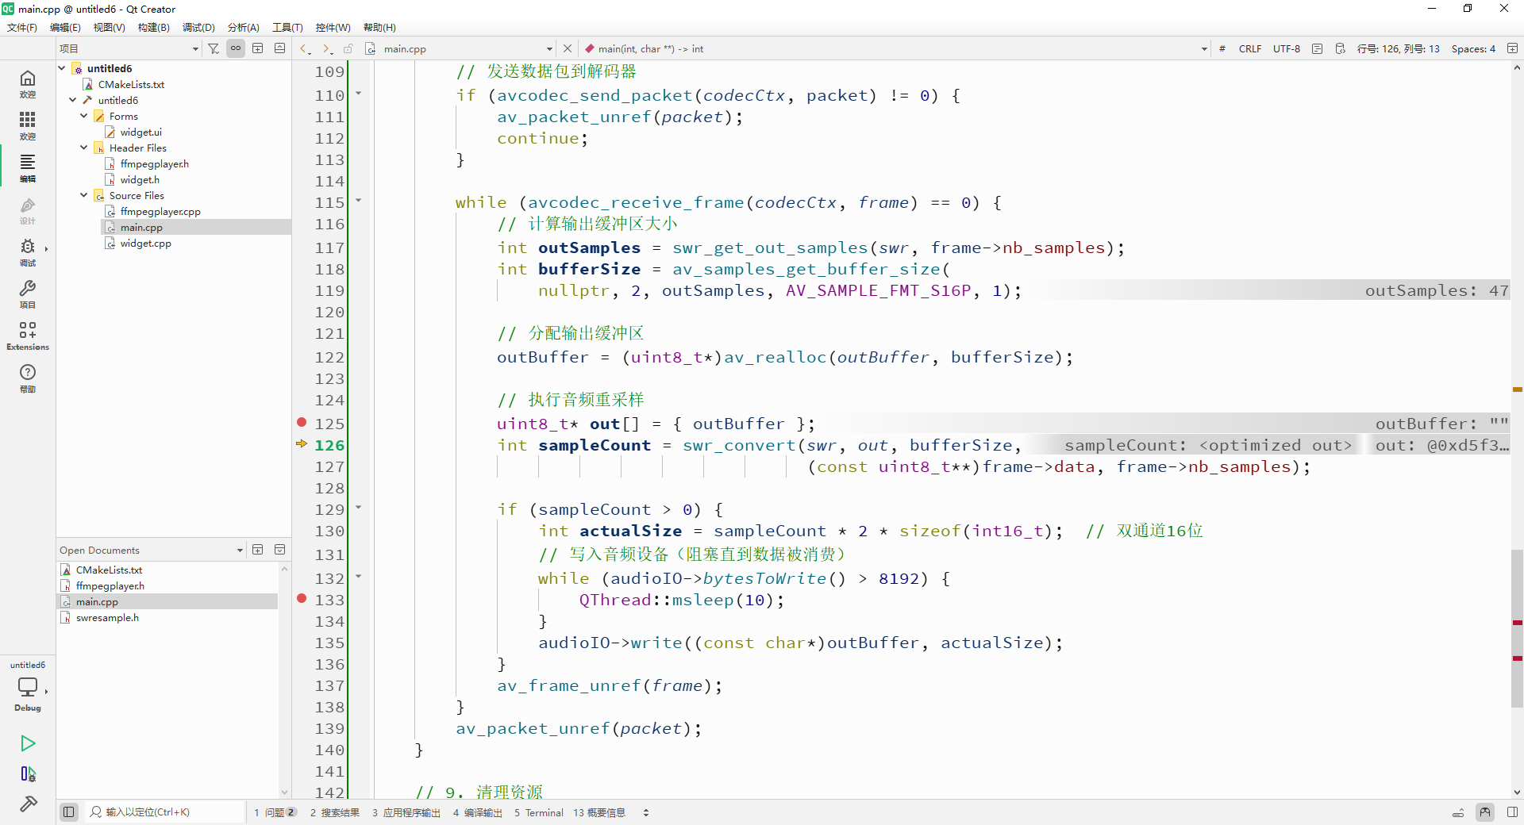Image resolution: width=1524 pixels, height=825 pixels.
Task: Collapse the Source Files folder
Action: [x=84, y=195]
